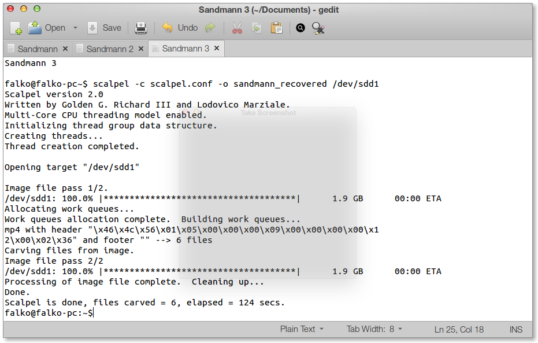The height and width of the screenshot is (343, 538).
Task: Toggle the INS insert mode indicator
Action: [x=515, y=330]
